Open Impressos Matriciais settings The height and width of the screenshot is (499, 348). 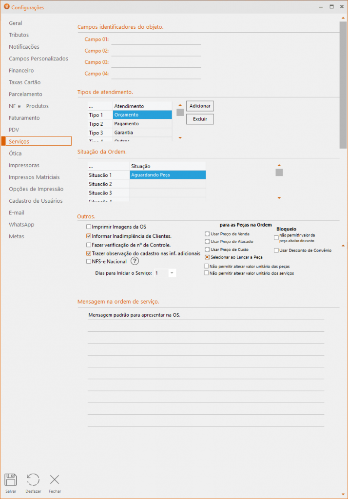point(34,177)
